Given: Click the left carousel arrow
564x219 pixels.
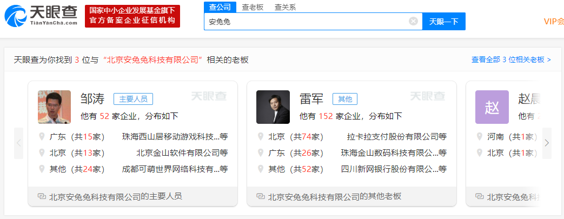Looking at the screenshot, I should (19, 143).
